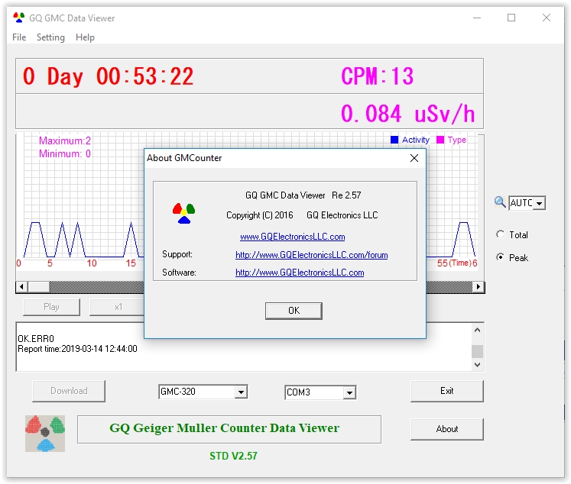Click the 'Copyright (C) 2016' text
The image size is (571, 484).
(x=260, y=215)
